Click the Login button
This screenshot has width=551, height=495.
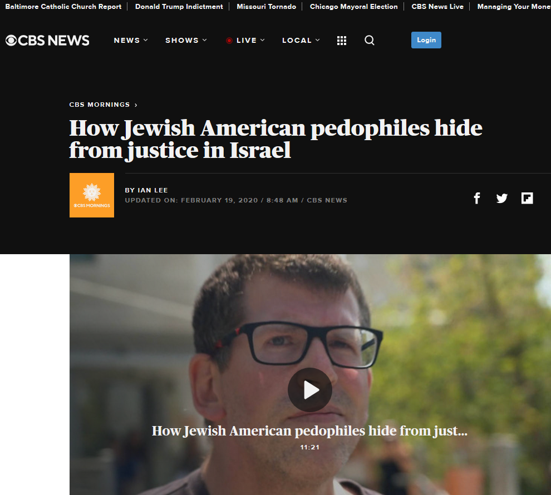pos(426,40)
